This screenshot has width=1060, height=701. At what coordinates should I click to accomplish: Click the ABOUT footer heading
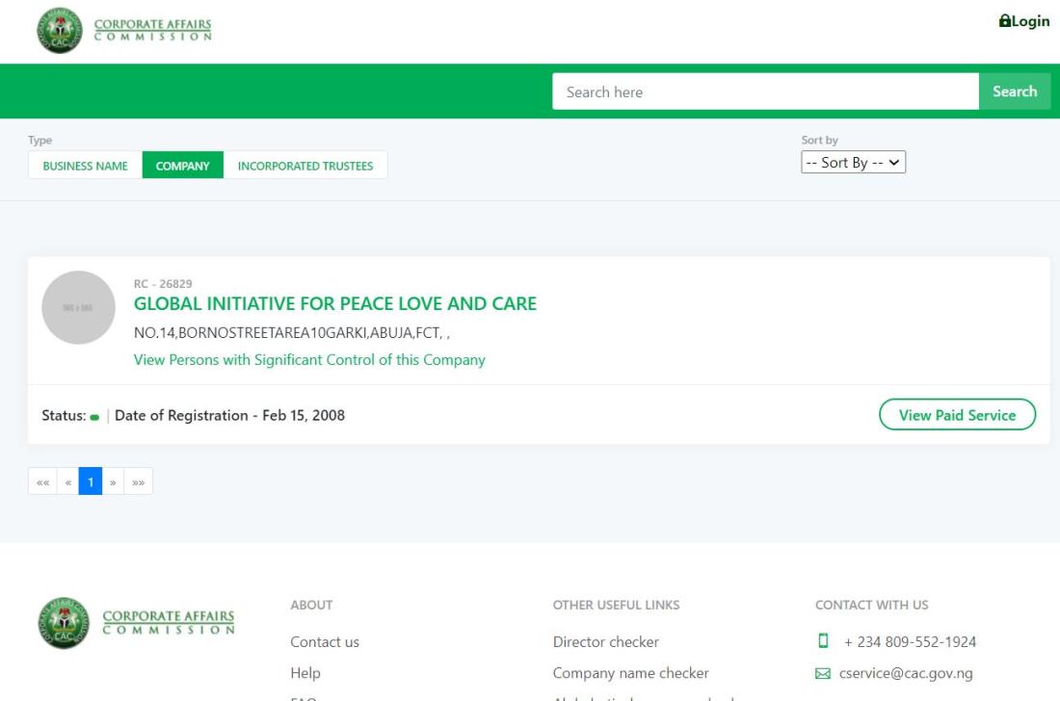311,605
